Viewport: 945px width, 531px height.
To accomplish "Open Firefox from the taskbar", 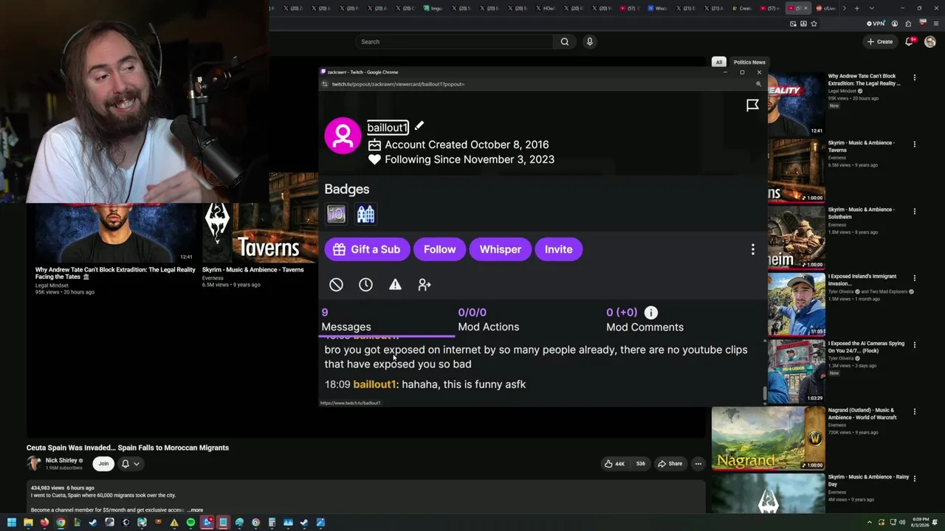I will (x=44, y=523).
